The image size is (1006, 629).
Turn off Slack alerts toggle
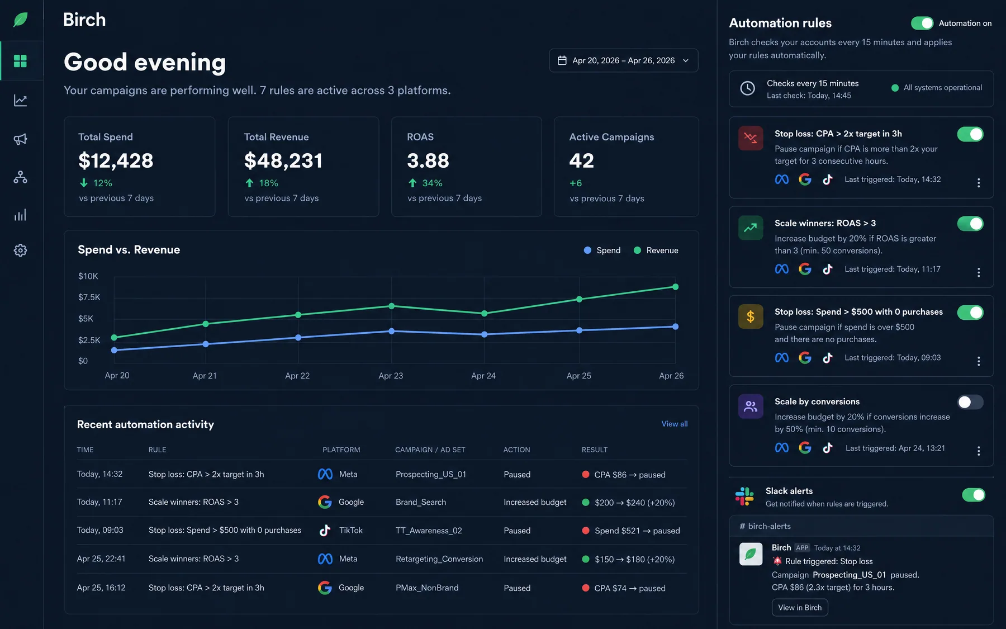(x=974, y=495)
